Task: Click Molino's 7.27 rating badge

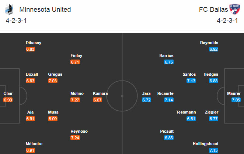Action: coord(75,100)
